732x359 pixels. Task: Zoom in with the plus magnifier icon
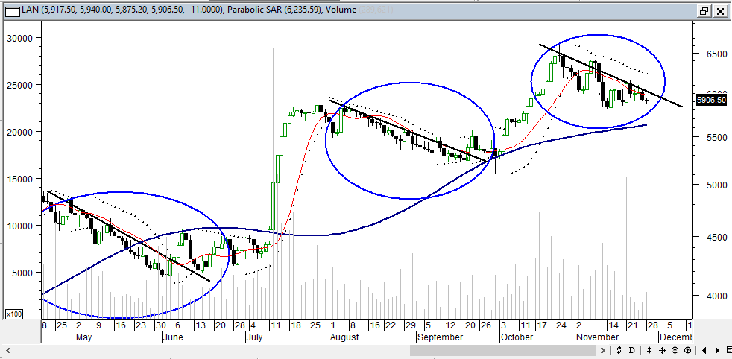pyautogui.click(x=688, y=349)
